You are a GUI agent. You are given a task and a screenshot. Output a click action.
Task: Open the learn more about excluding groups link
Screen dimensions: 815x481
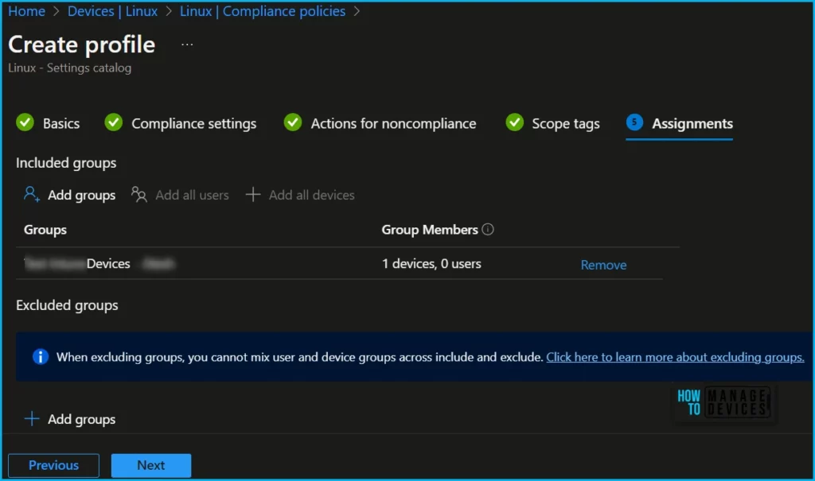pyautogui.click(x=675, y=357)
